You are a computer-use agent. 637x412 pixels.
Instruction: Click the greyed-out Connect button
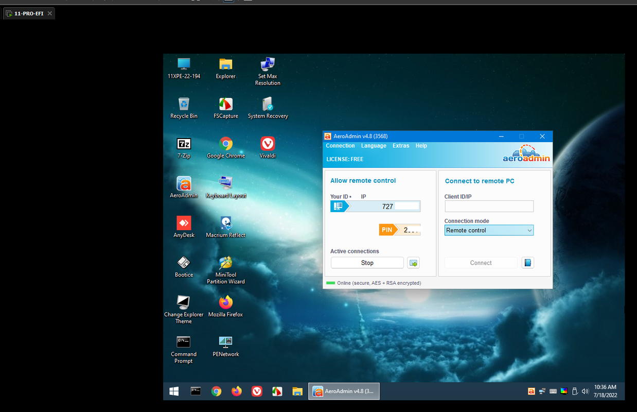(481, 263)
